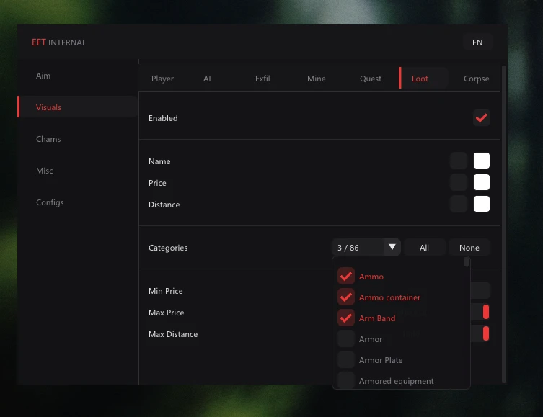Expand the Categories dropdown arrow
This screenshot has height=417, width=543.
[x=392, y=247]
